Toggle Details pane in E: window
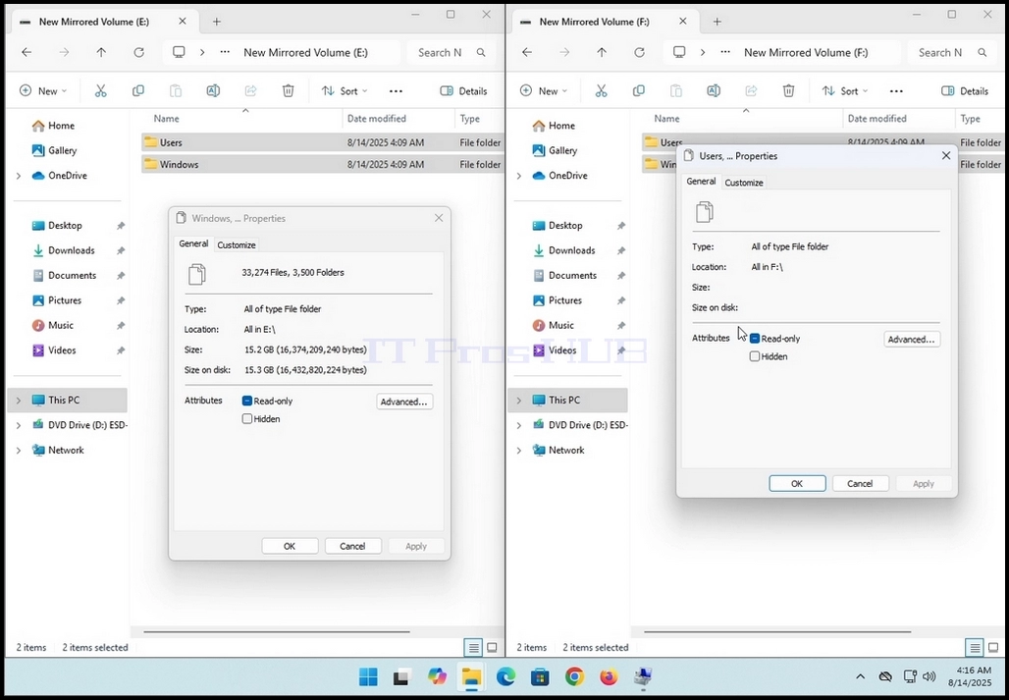 463,90
